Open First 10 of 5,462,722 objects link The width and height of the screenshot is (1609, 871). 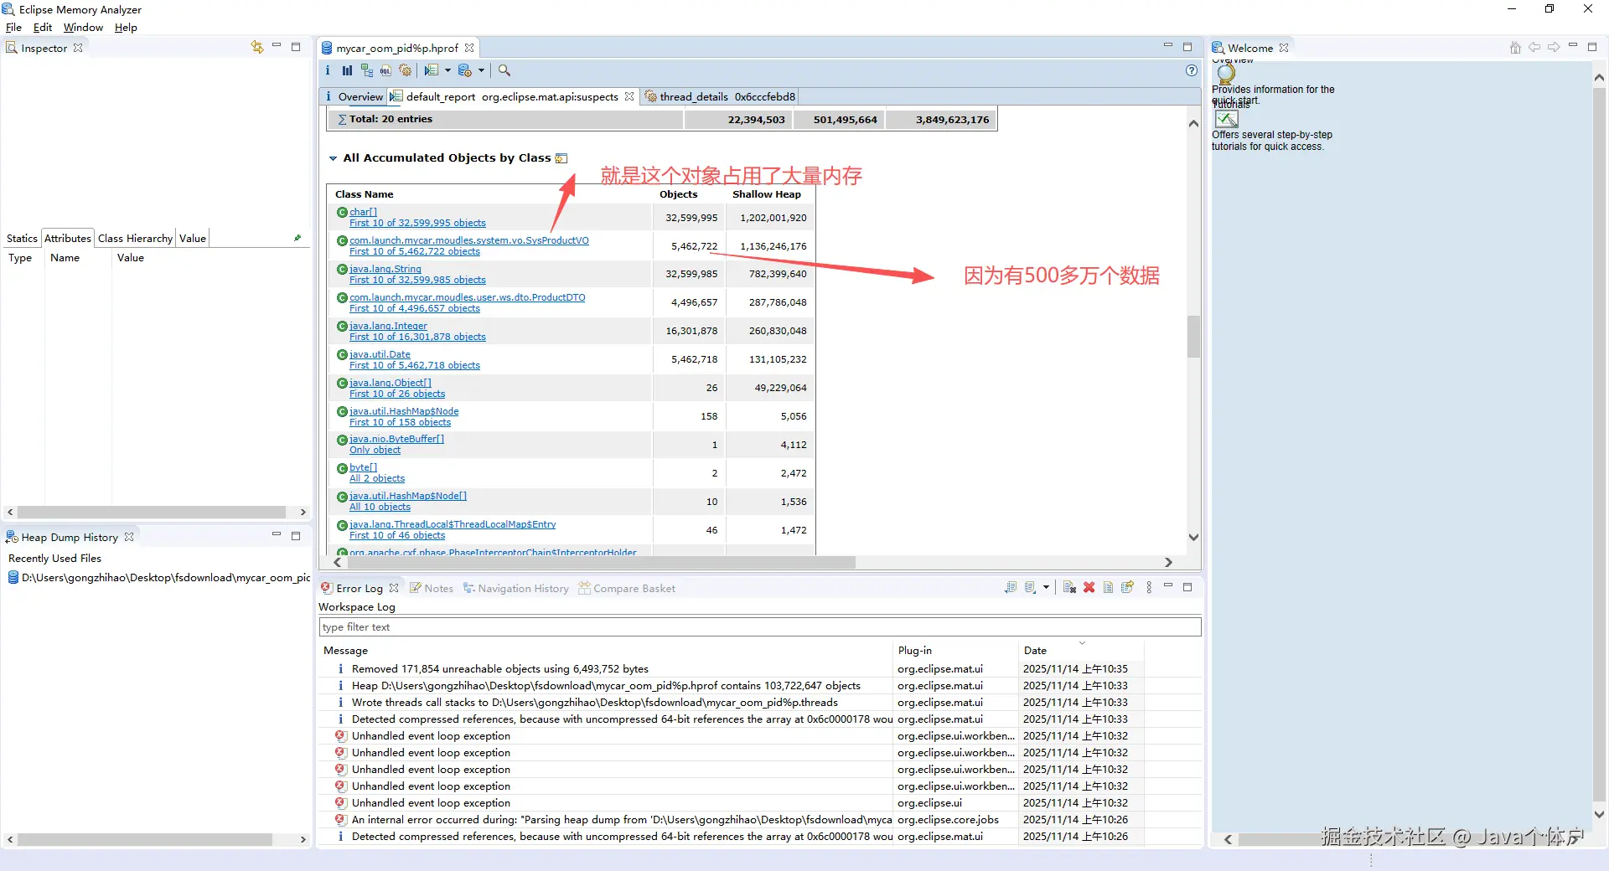click(415, 251)
